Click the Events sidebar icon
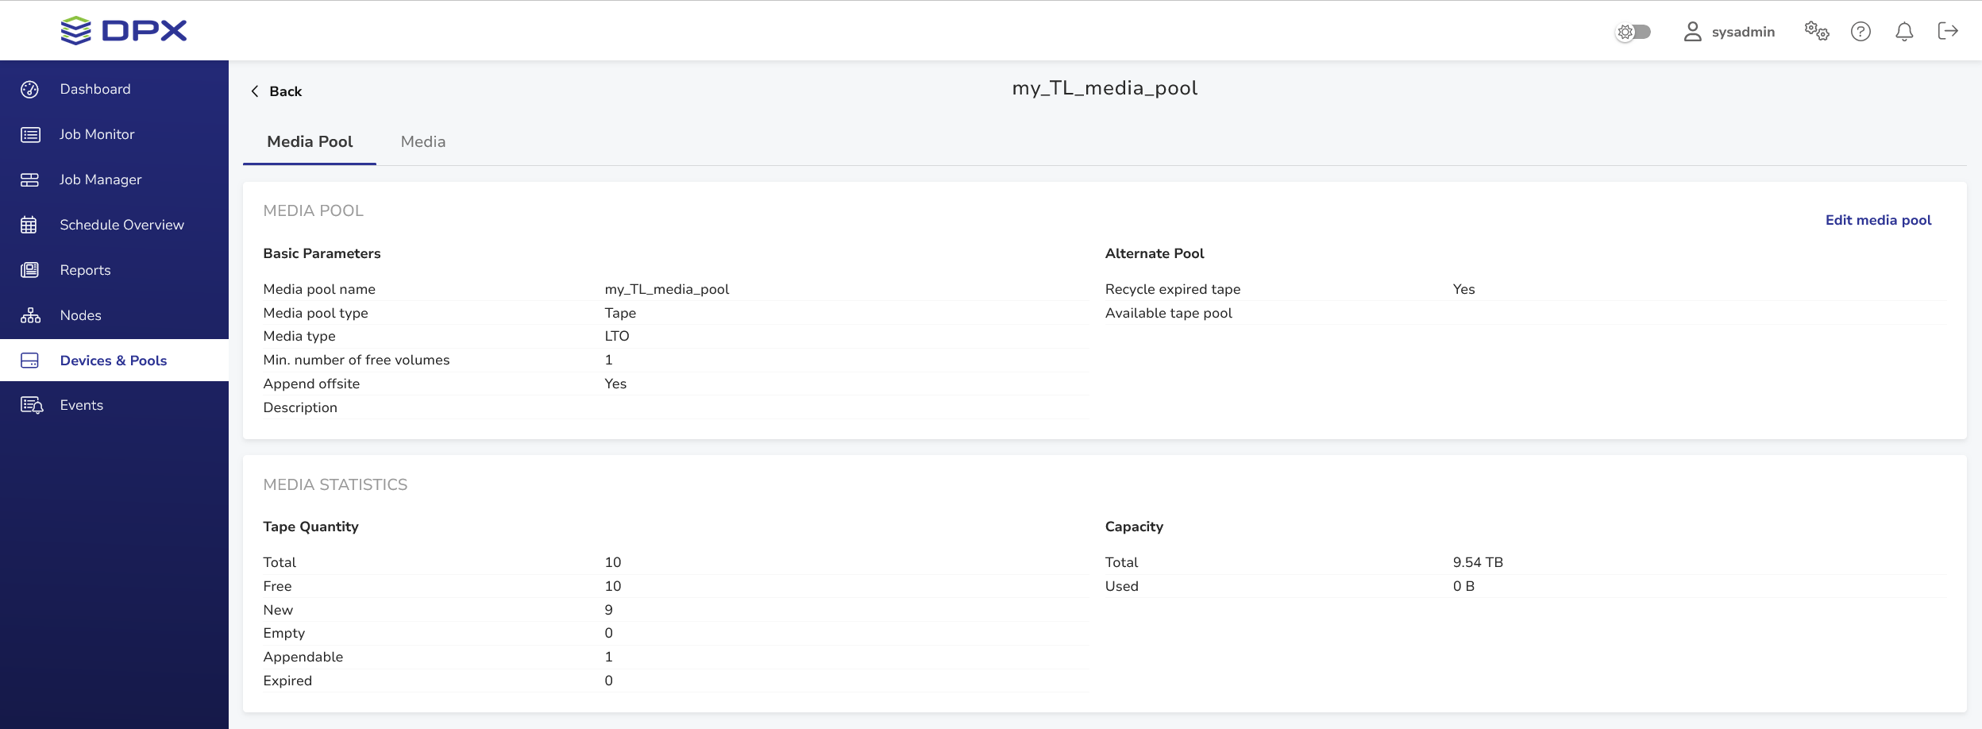 (32, 406)
